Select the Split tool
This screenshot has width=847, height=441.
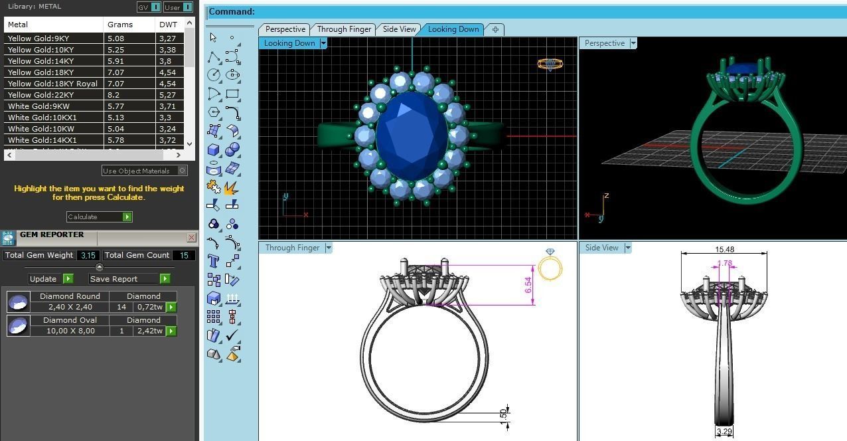click(232, 206)
